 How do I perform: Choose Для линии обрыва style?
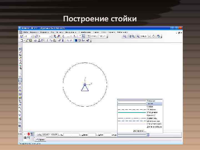point(140,127)
